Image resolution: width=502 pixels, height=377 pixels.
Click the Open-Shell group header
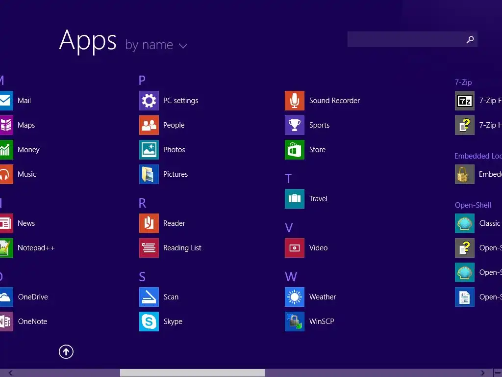(x=473, y=205)
